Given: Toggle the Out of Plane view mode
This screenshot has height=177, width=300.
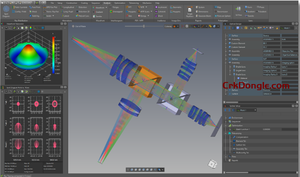Looking at the screenshot, I should point(79,26).
